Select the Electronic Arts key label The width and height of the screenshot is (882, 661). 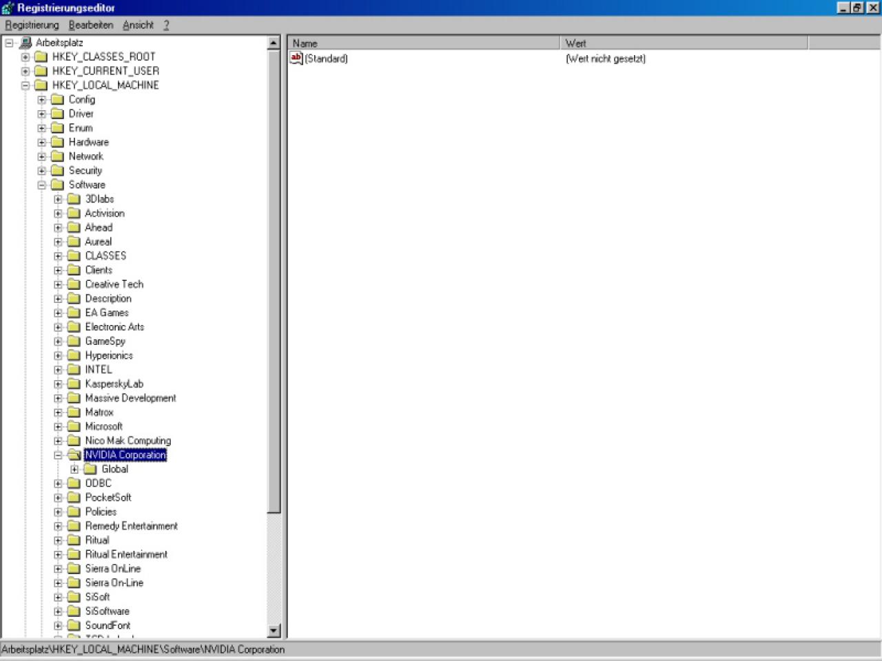(x=114, y=327)
